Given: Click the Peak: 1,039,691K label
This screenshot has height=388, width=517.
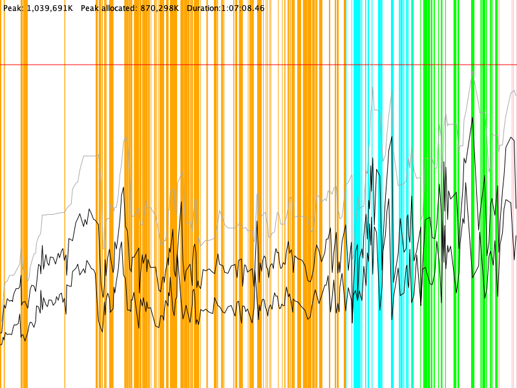Looking at the screenshot, I should tap(36, 8).
